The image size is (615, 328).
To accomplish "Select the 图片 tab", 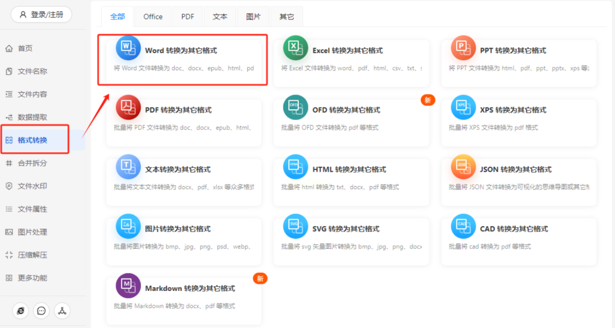I will pos(253,17).
